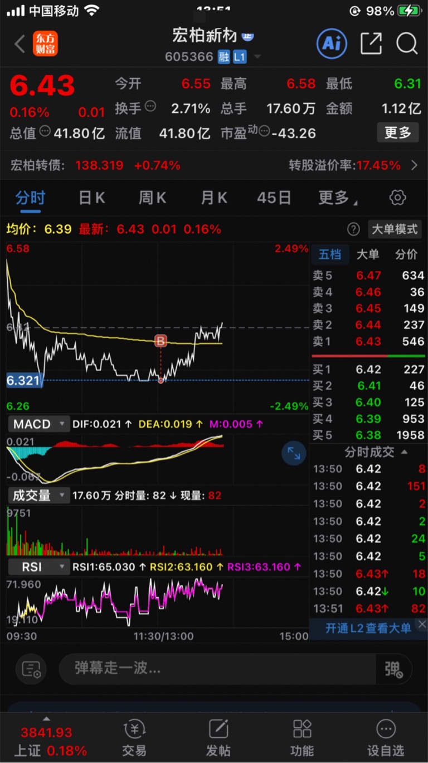428x763 pixels.
Task: Tap 13:51 trade row with 82
Action: pos(368,608)
